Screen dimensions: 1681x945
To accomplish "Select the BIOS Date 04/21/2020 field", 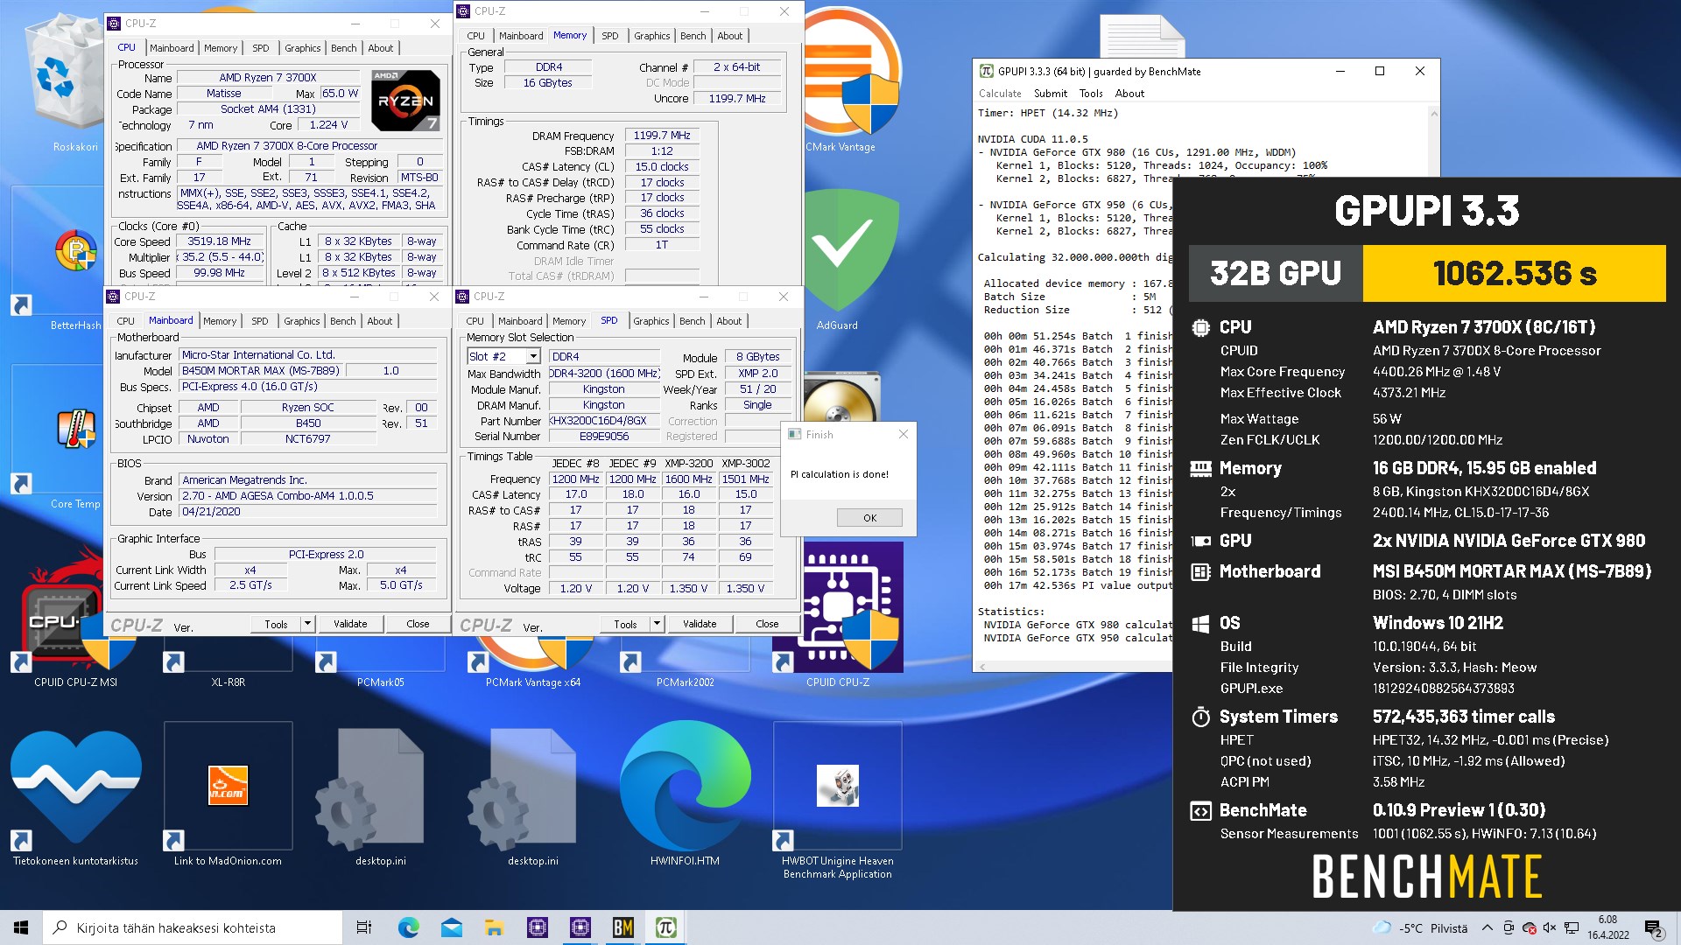I will 308,512.
